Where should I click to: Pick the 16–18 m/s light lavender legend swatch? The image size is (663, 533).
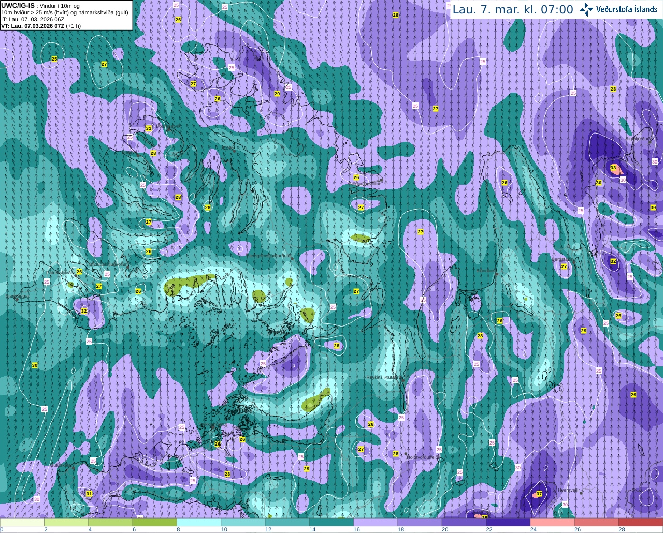click(376, 522)
